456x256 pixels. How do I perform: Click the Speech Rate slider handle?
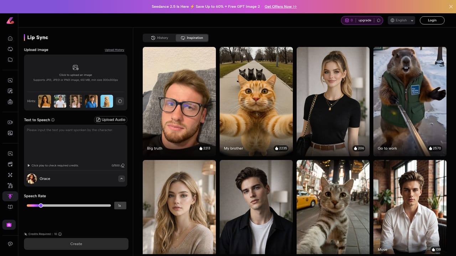point(41,206)
